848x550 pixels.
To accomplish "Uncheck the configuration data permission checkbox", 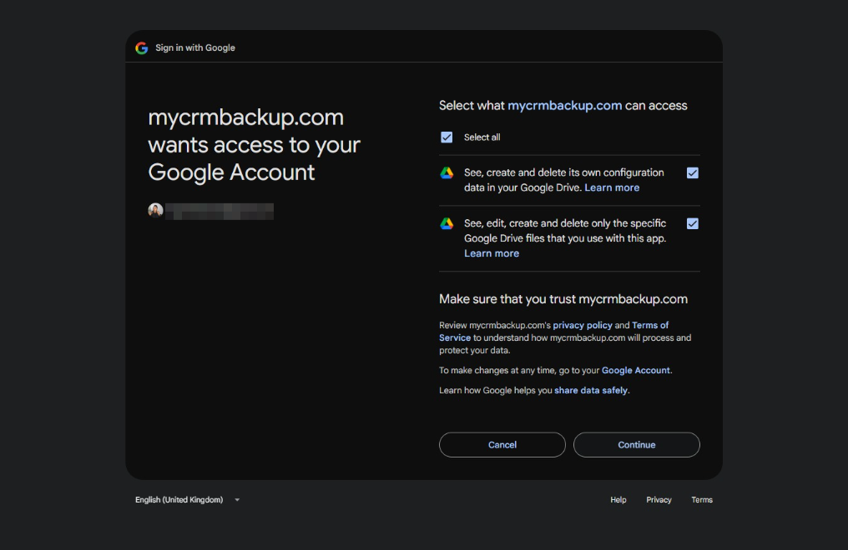I will [x=693, y=172].
